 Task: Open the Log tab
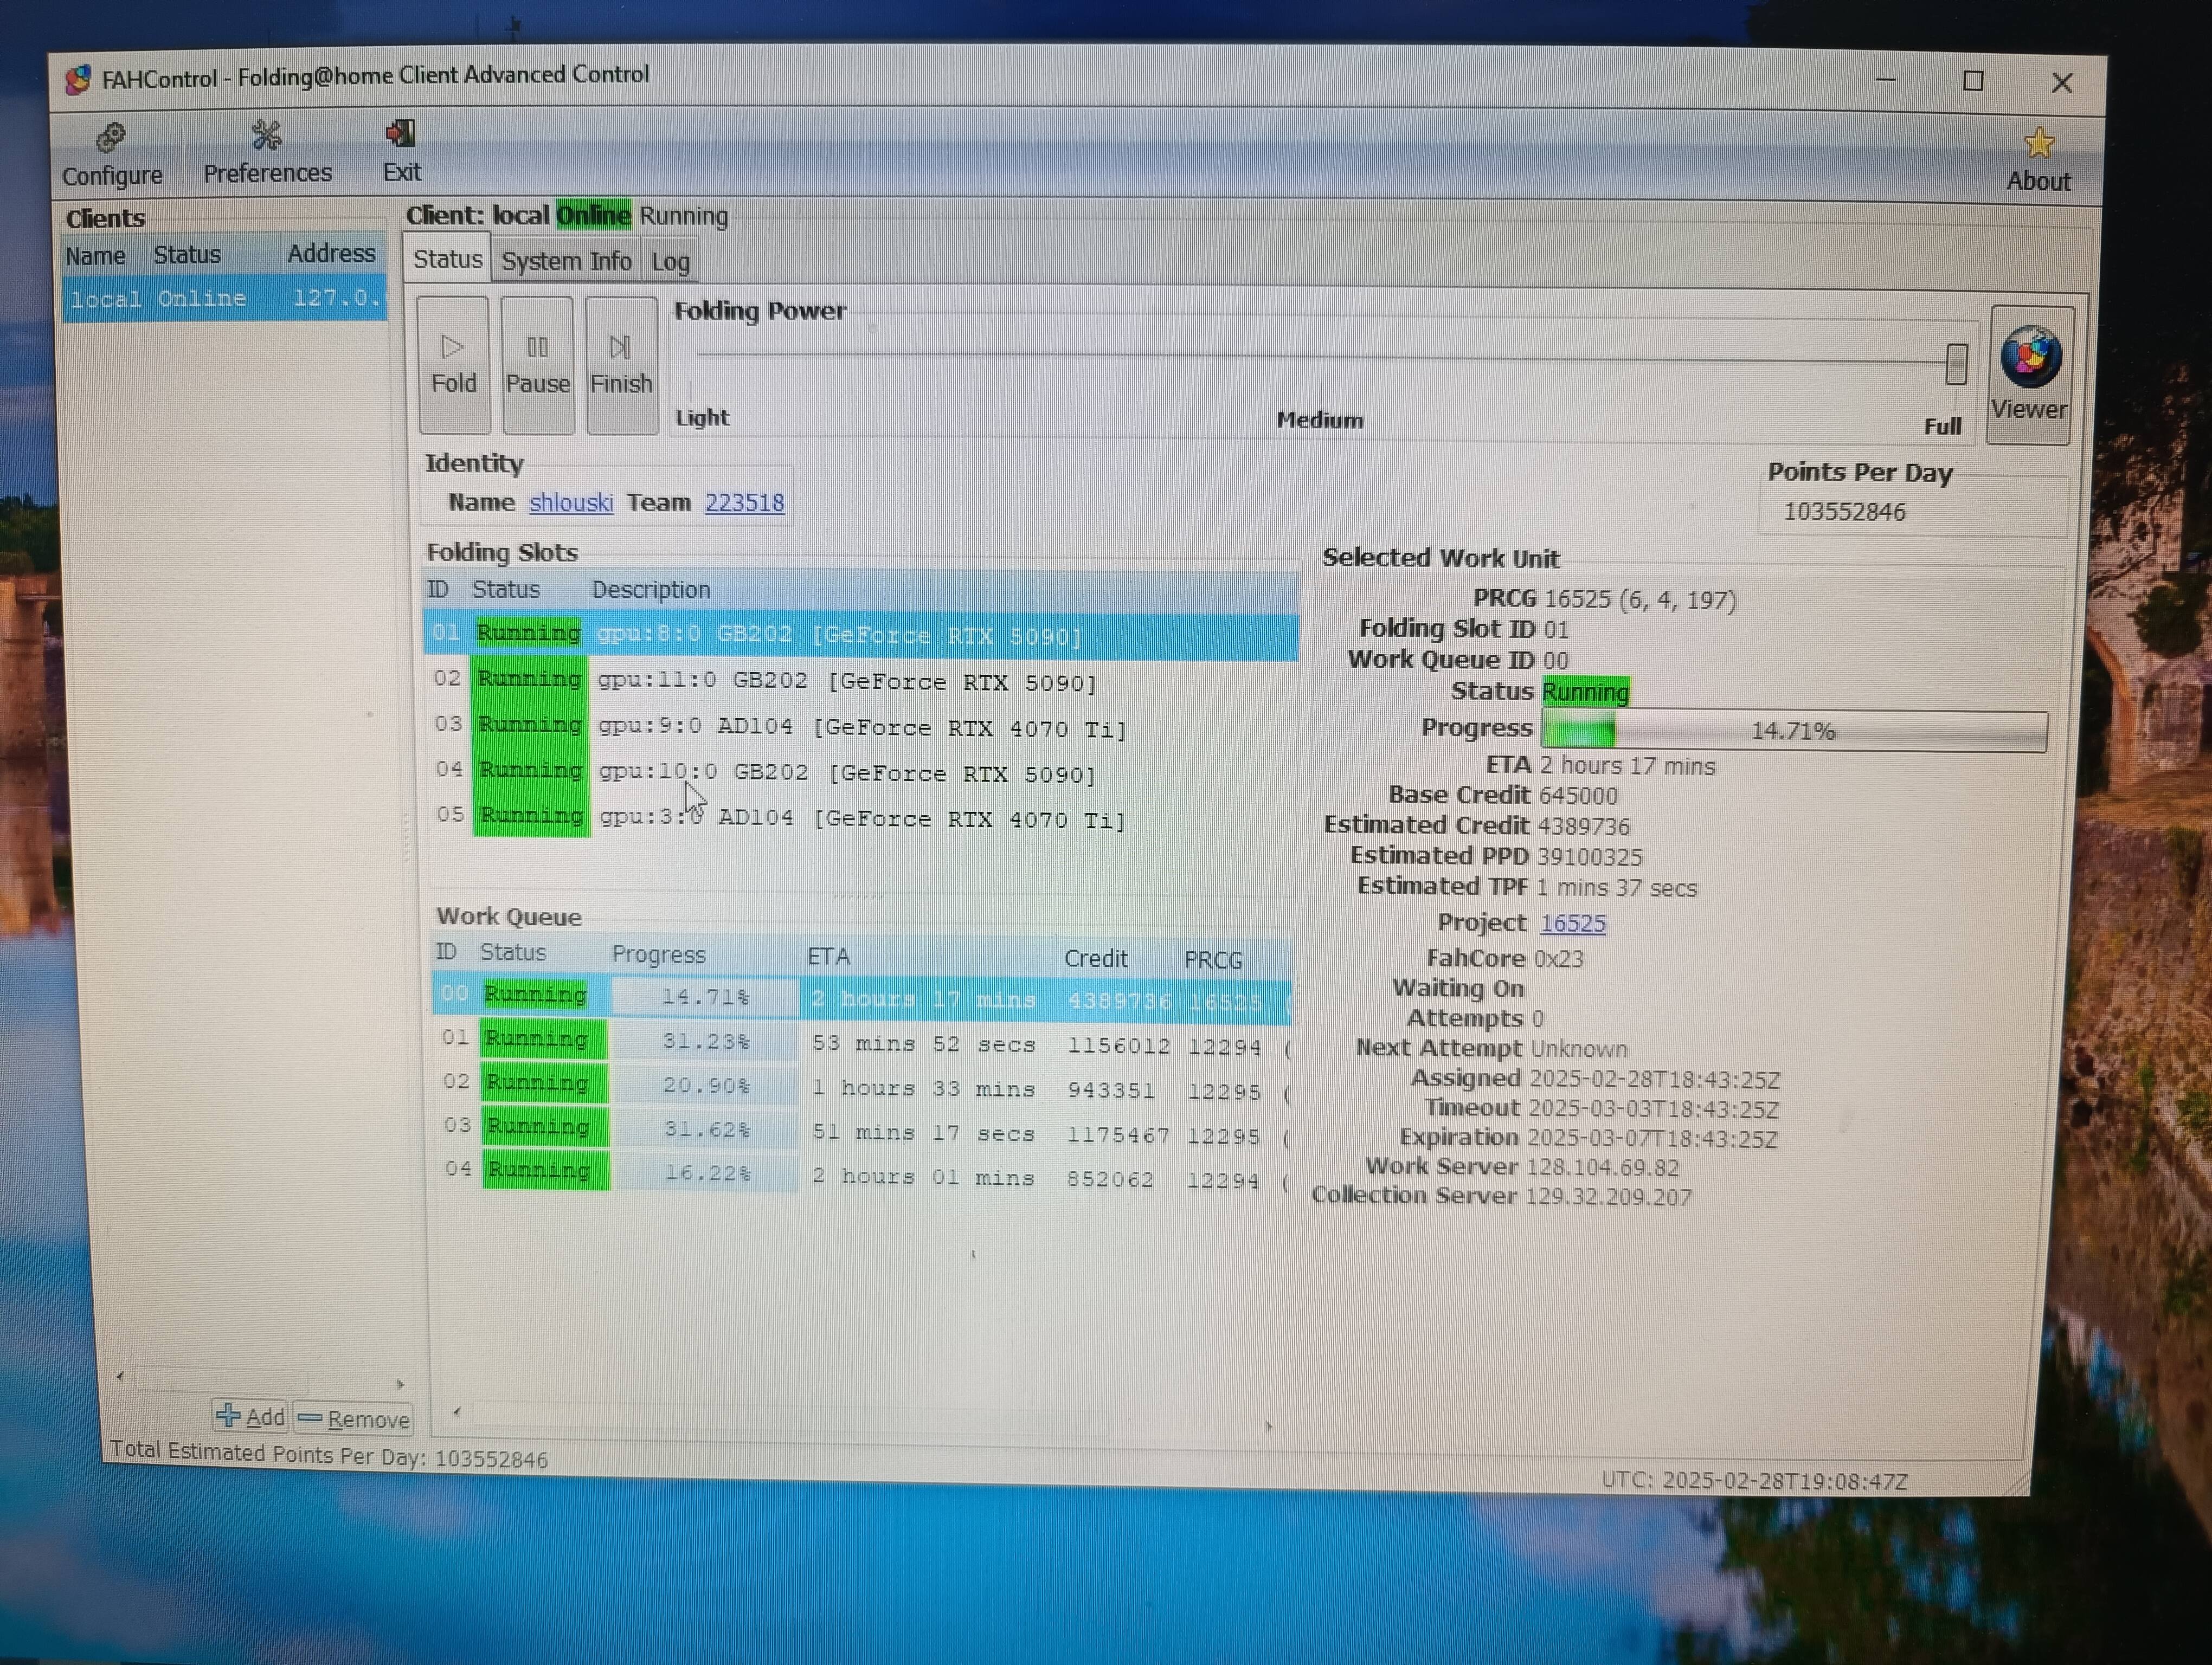click(x=670, y=262)
